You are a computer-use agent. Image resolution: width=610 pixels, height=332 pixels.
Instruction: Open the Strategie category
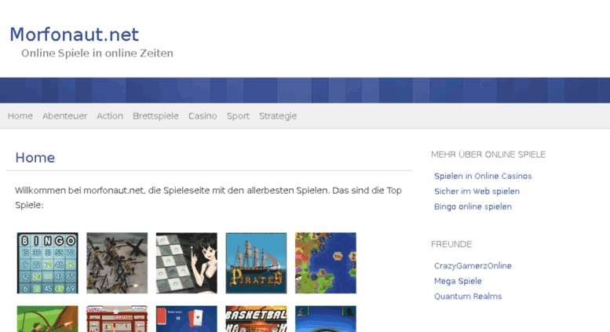click(x=278, y=116)
